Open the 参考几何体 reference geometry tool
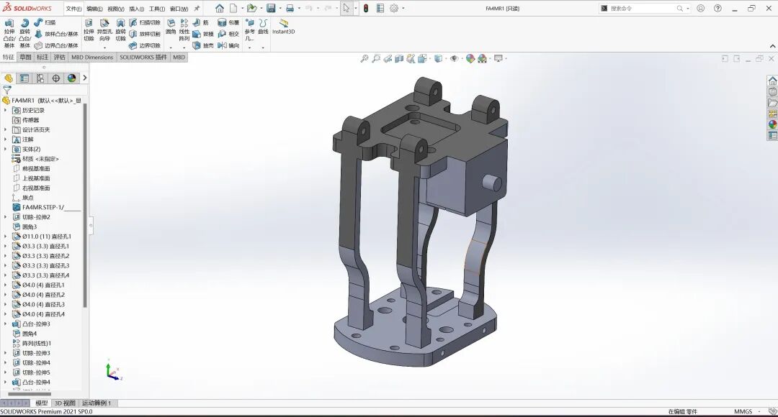Image resolution: width=778 pixels, height=417 pixels. pos(249,30)
